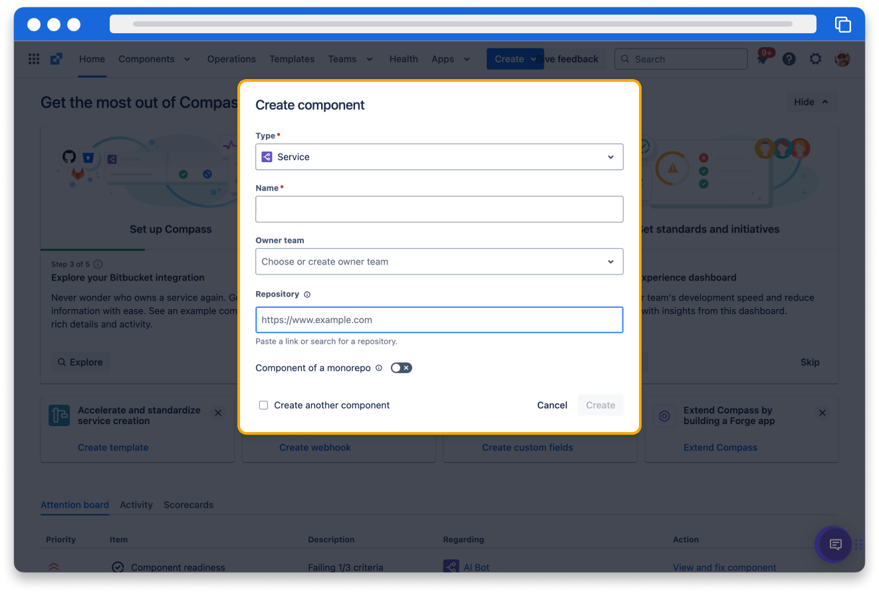The width and height of the screenshot is (879, 593).
Task: Click the service template card icon
Action: [59, 416]
